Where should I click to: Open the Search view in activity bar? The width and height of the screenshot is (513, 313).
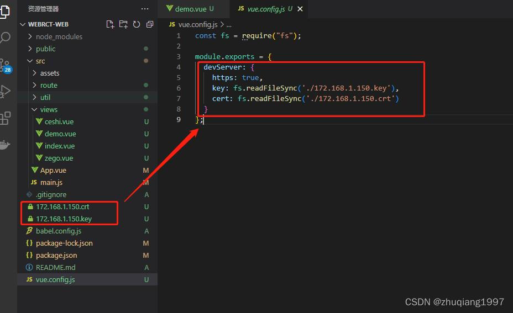pyautogui.click(x=5, y=38)
